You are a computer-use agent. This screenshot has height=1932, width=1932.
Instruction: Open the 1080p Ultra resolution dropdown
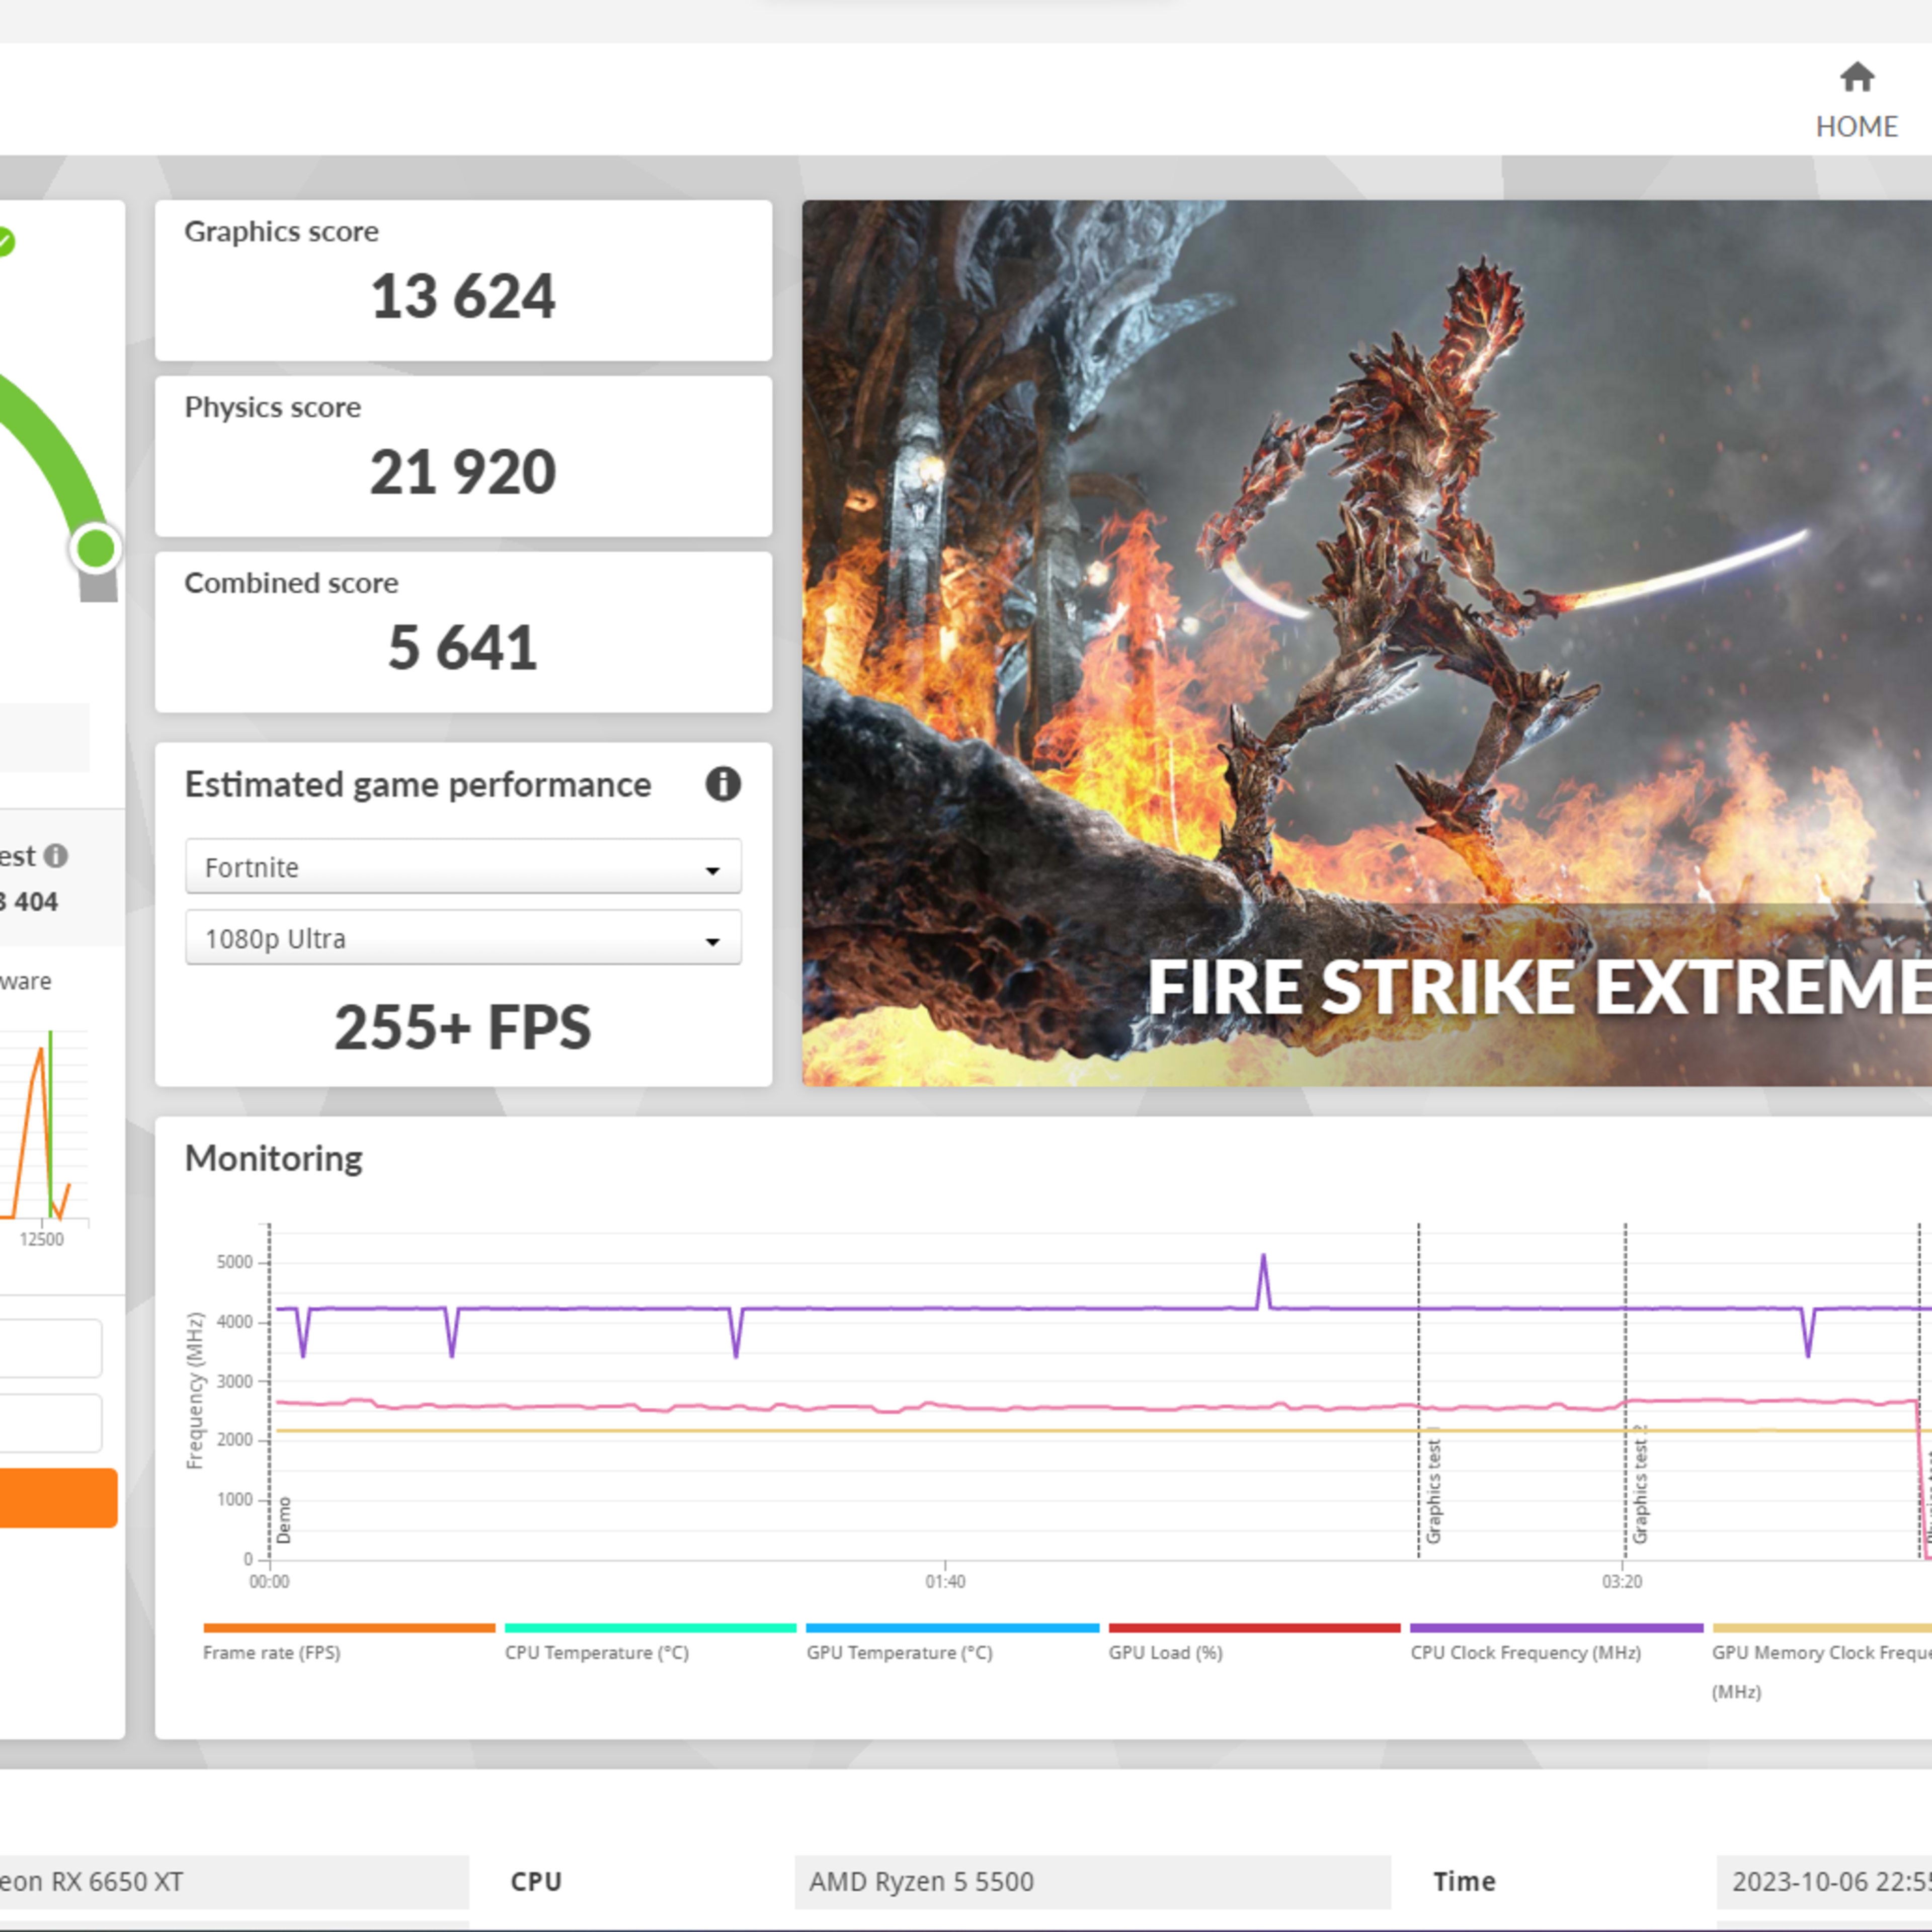click(463, 937)
